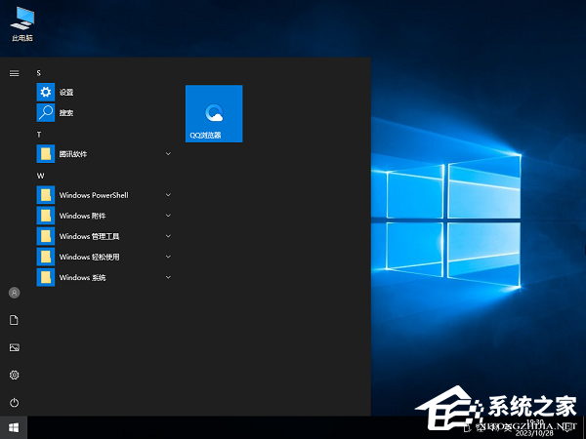The height and width of the screenshot is (439, 586).
Task: Expand the Windows PowerShell folder
Action: 103,195
